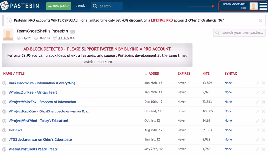Click the globe icon for #TGS declares war
268x155 pixels.
4,140
